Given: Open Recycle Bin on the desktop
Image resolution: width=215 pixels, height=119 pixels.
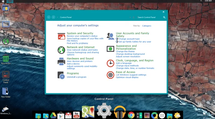Looking at the screenshot, I should tap(6, 59).
